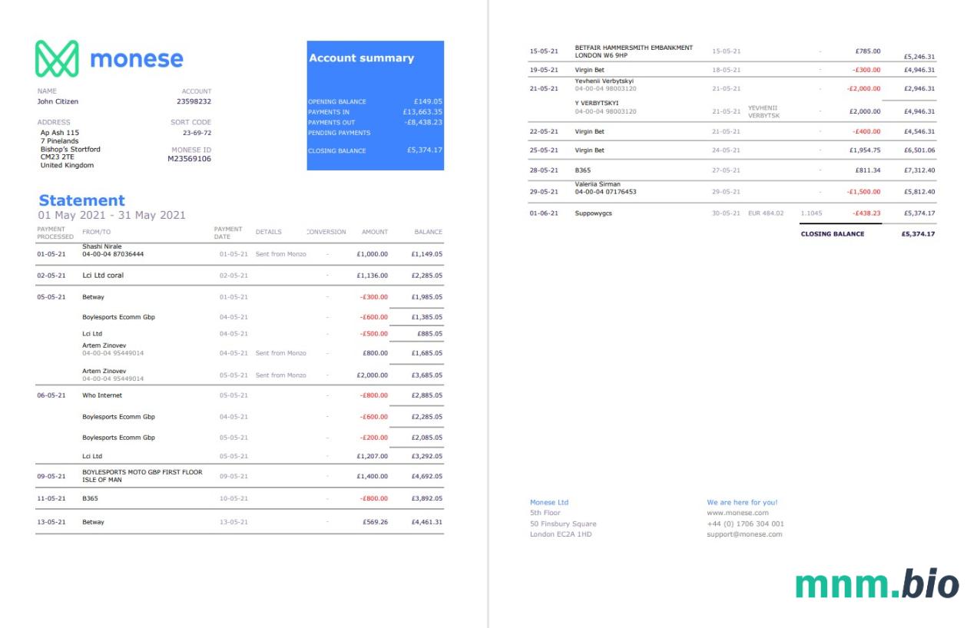Viewport: 977px width, 628px height.
Task: Click the Who Internet payment row
Action: [102, 395]
